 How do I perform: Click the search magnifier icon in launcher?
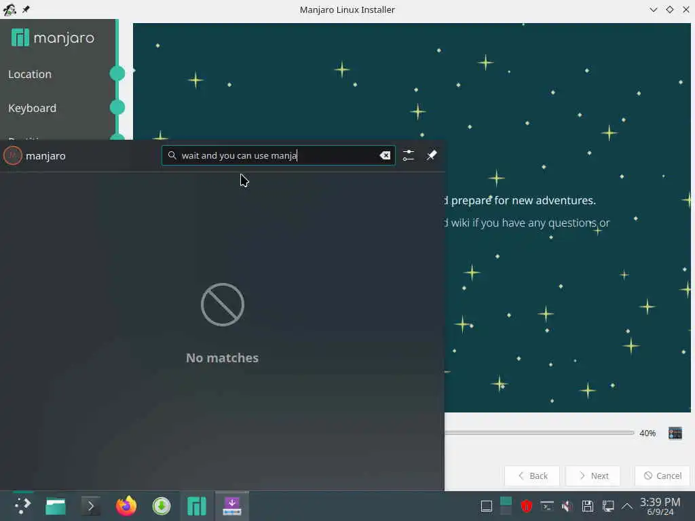click(x=172, y=155)
